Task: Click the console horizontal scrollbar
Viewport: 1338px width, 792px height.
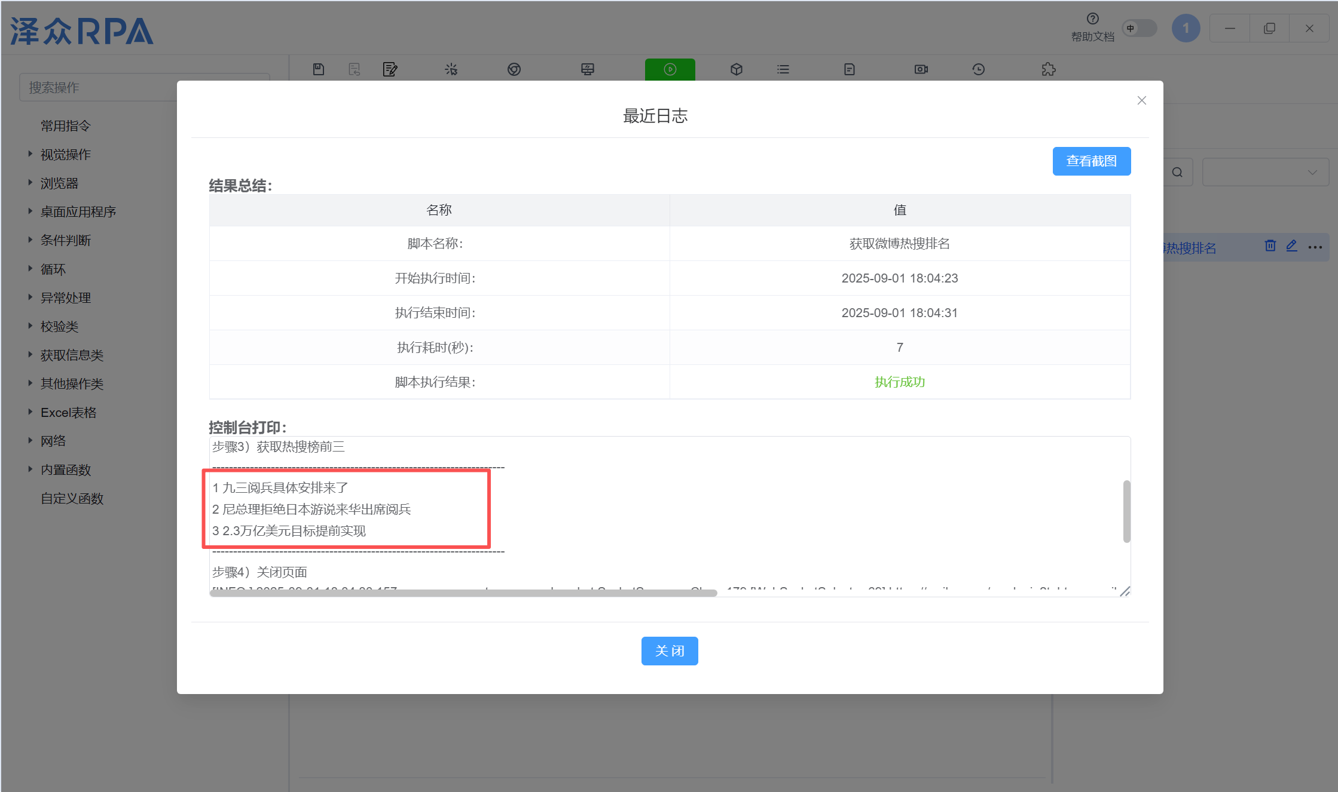Action: 463,593
